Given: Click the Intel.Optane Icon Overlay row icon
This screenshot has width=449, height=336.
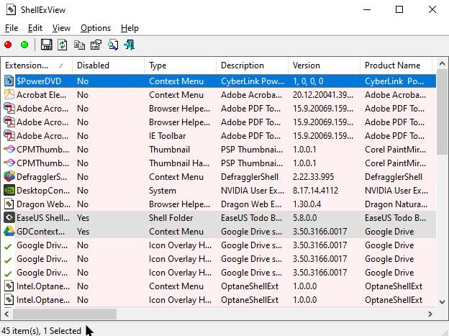Looking at the screenshot, I should 9,299.
